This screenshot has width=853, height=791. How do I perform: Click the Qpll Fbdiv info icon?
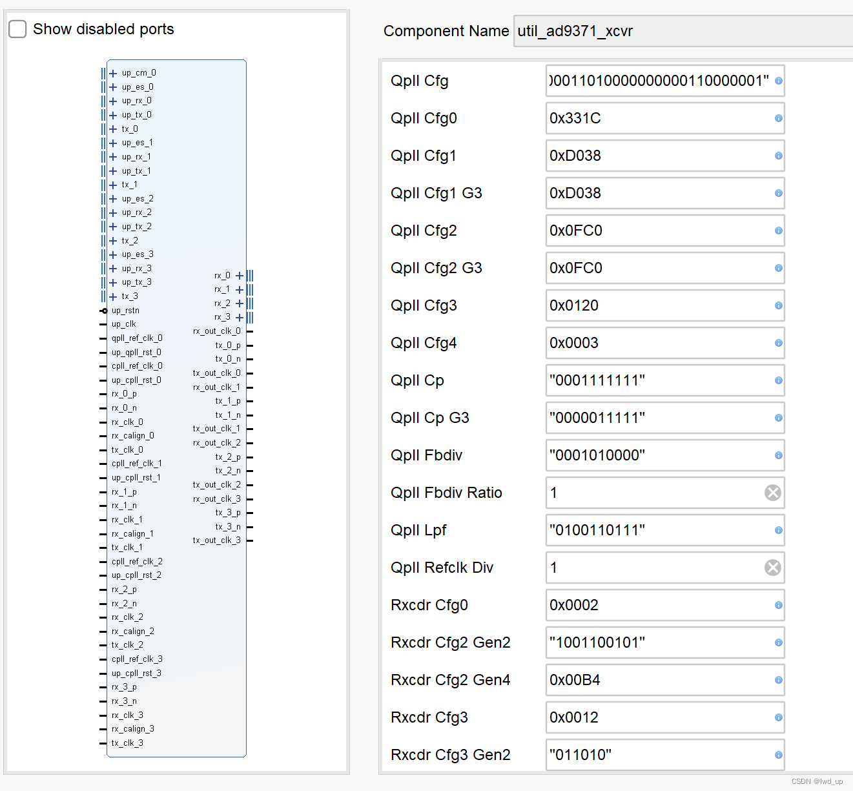click(x=779, y=455)
